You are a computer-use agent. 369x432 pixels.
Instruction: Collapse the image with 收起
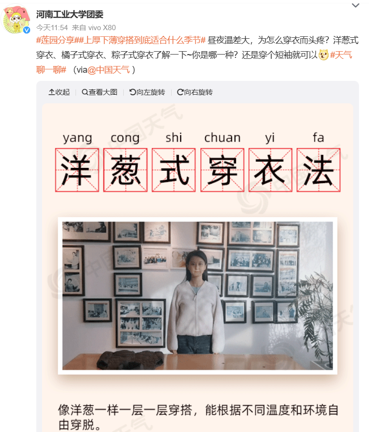pyautogui.click(x=59, y=92)
